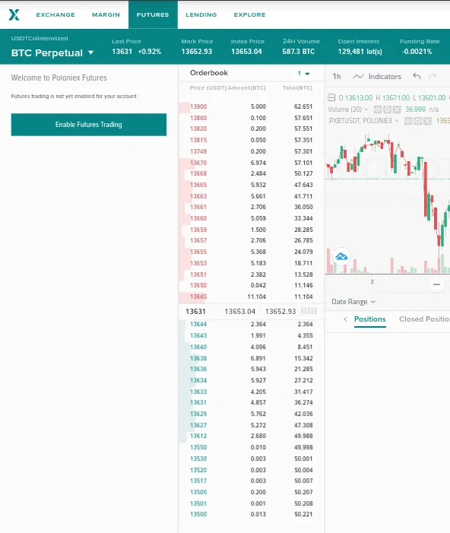Click the Poloniex X logo

pyautogui.click(x=14, y=14)
